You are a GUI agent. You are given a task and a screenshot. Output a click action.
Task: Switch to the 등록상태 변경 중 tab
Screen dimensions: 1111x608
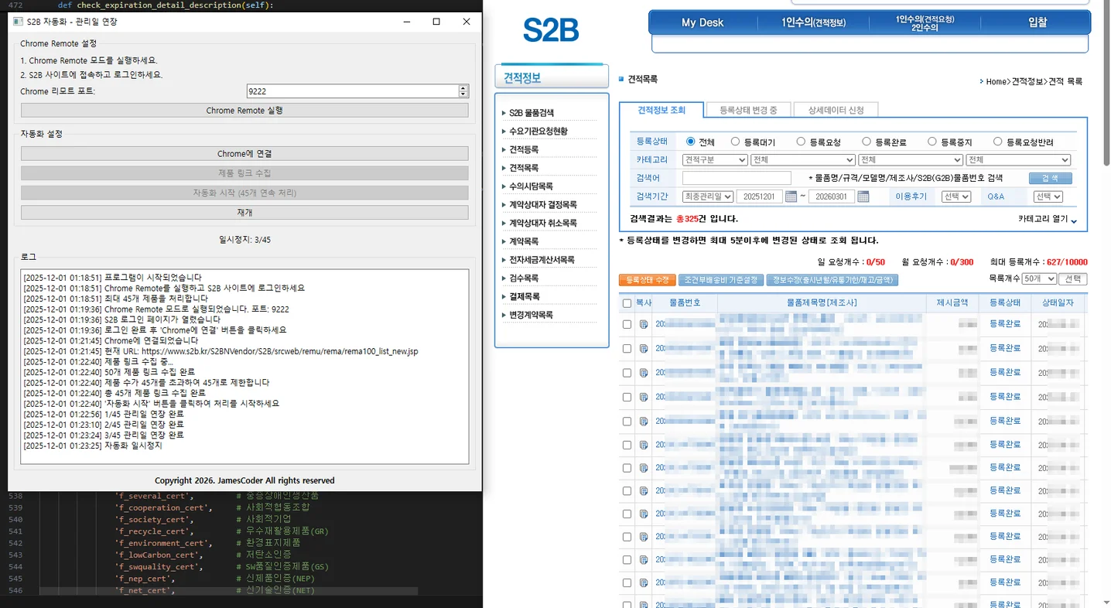tap(747, 111)
